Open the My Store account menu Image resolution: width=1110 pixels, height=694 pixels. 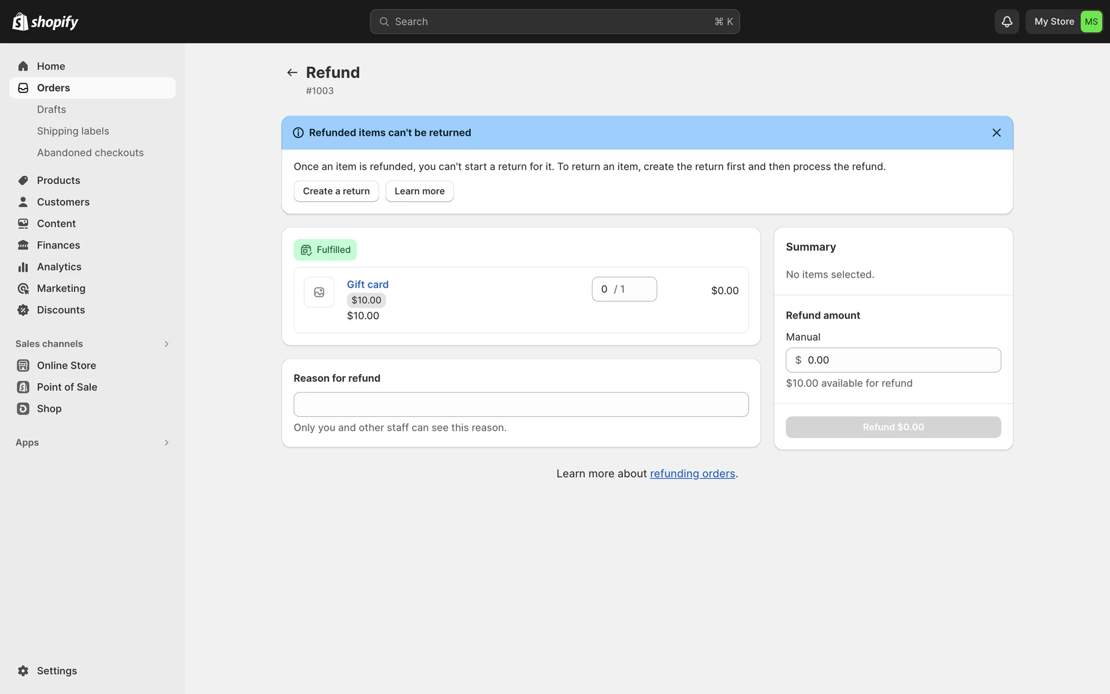1064,21
